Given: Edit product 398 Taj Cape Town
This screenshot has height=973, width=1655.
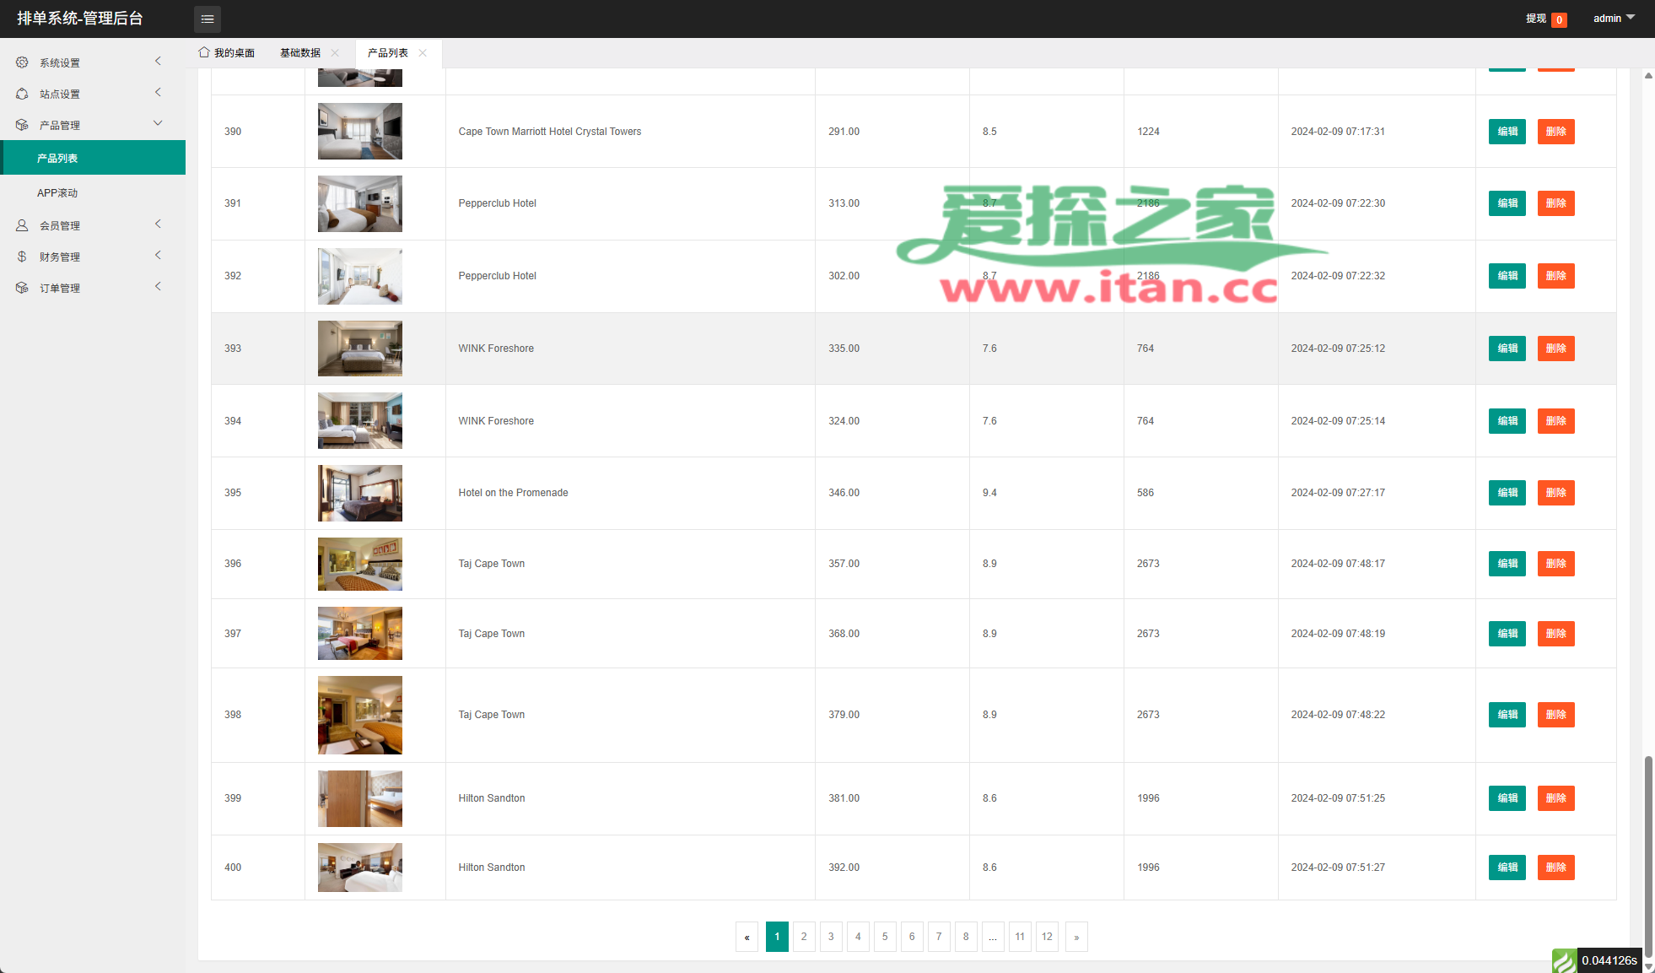Looking at the screenshot, I should pos(1507,715).
